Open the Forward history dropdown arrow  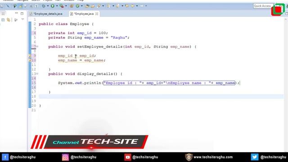(x=146, y=6)
